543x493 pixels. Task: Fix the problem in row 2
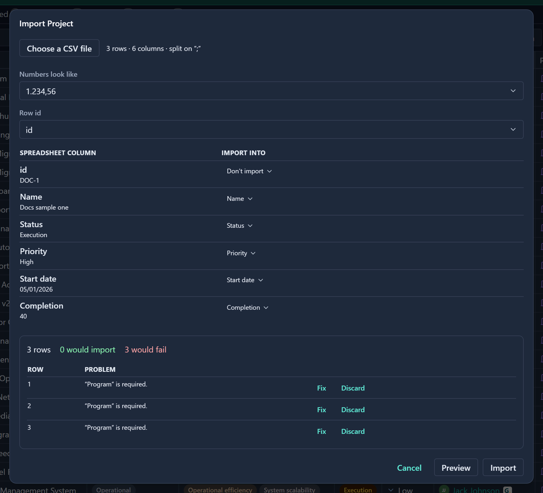point(322,410)
